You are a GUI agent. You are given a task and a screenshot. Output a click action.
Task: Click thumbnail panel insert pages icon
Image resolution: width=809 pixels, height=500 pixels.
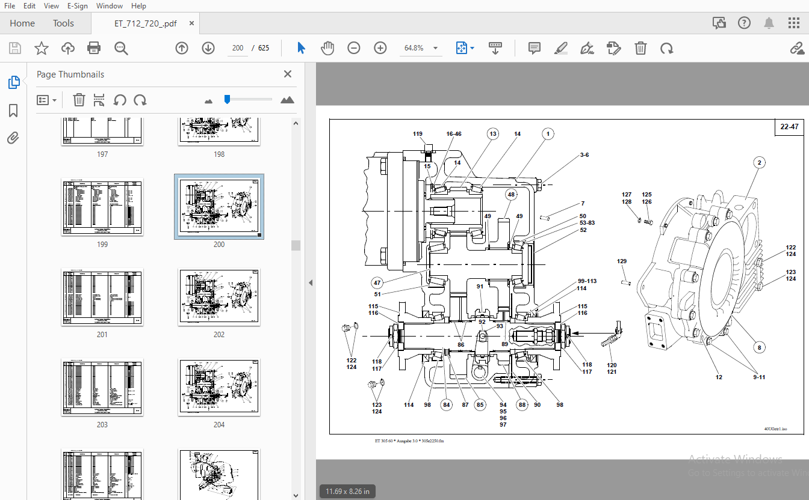point(99,100)
